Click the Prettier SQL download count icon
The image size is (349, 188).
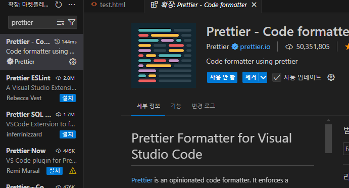(x=58, y=115)
